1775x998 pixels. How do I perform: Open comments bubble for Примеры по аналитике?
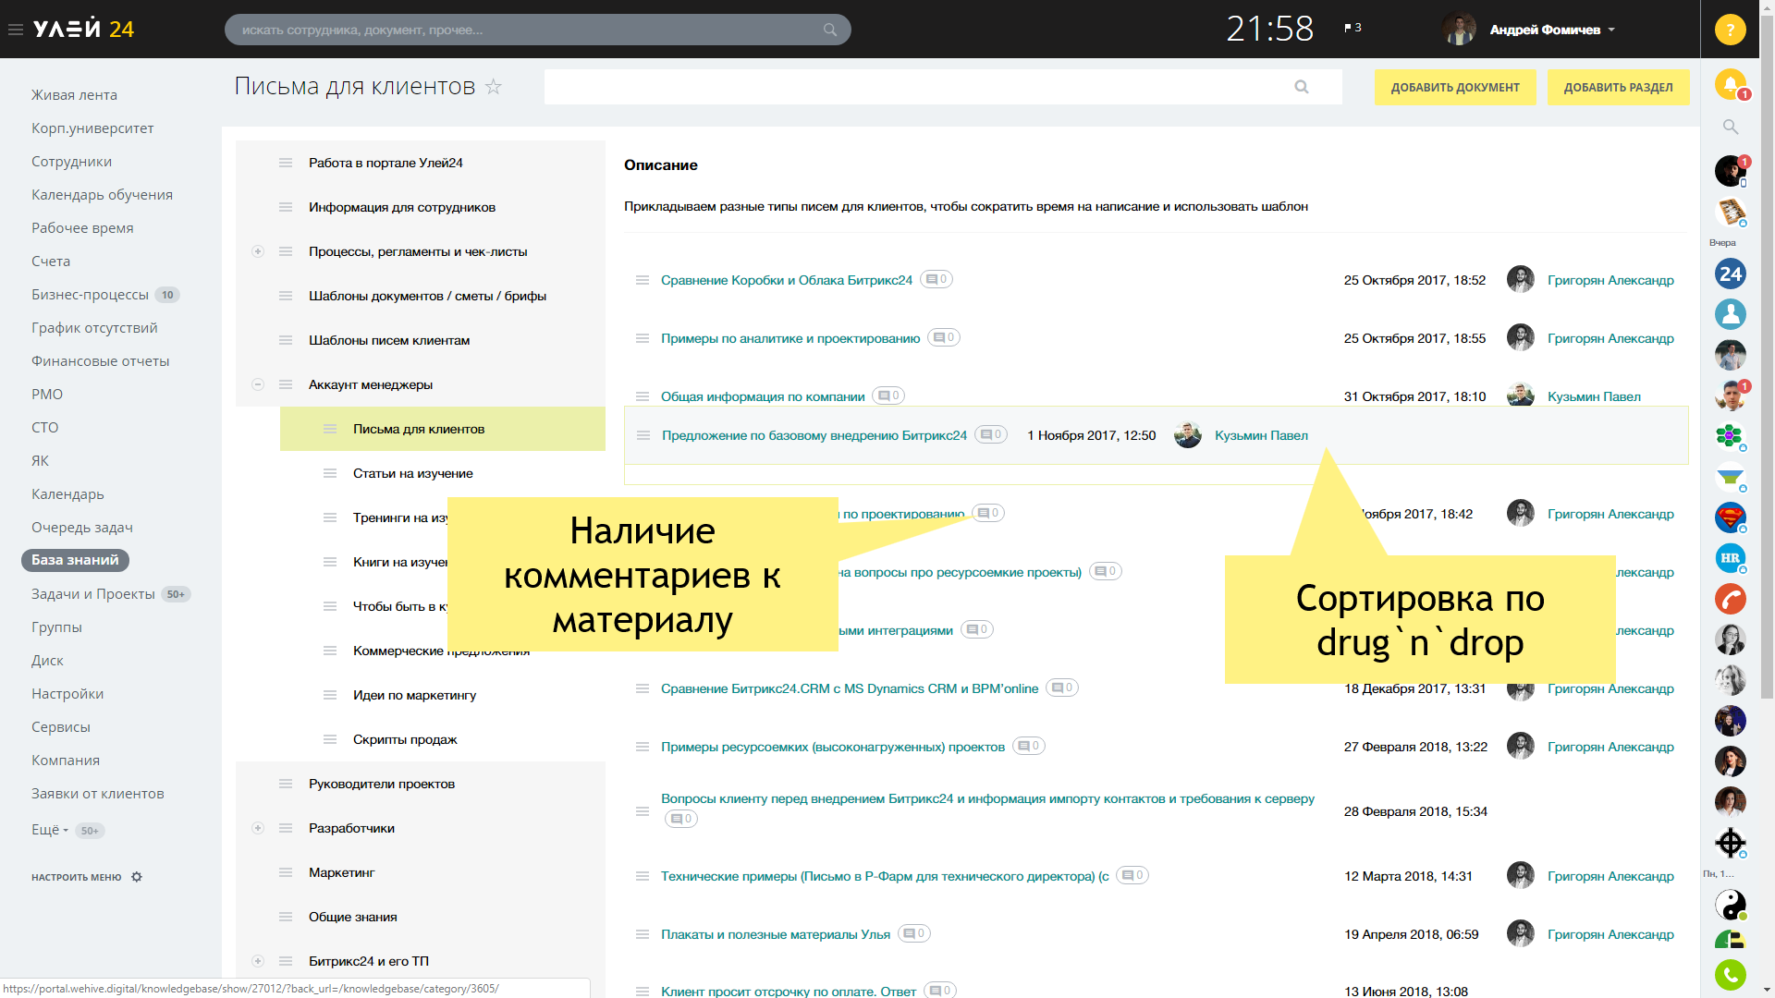944,337
